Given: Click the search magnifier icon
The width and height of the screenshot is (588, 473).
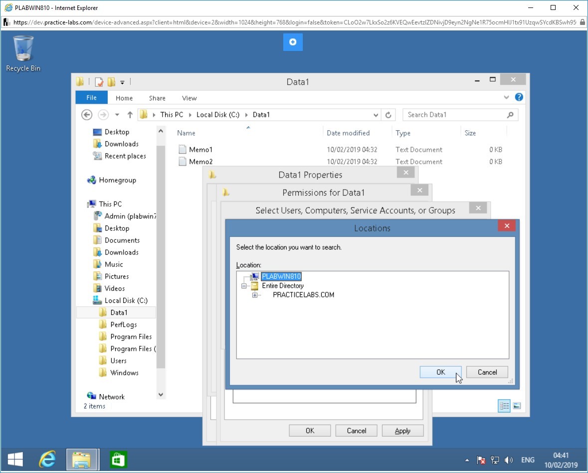Looking at the screenshot, I should (510, 115).
